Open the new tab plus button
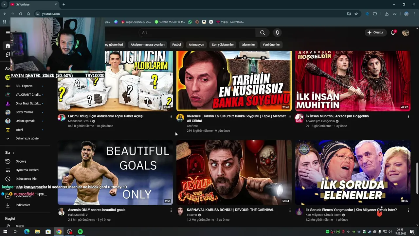The height and width of the screenshot is (236, 419). coord(64,4)
